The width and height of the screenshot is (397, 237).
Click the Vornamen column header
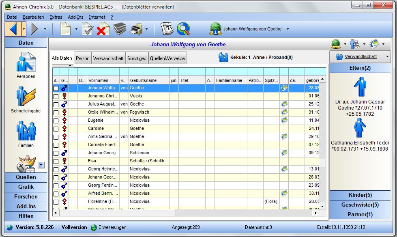(103, 80)
